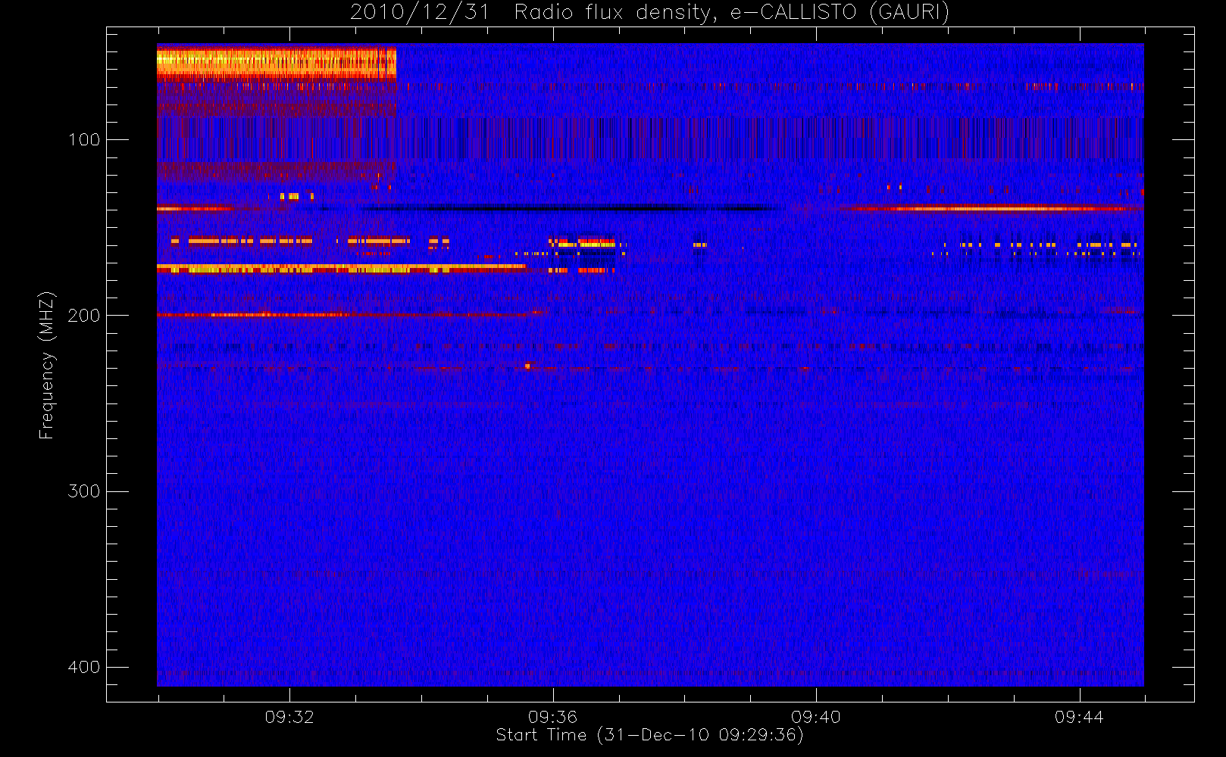Click the 400 frequency tick label
Image resolution: width=1226 pixels, height=757 pixels.
83,667
